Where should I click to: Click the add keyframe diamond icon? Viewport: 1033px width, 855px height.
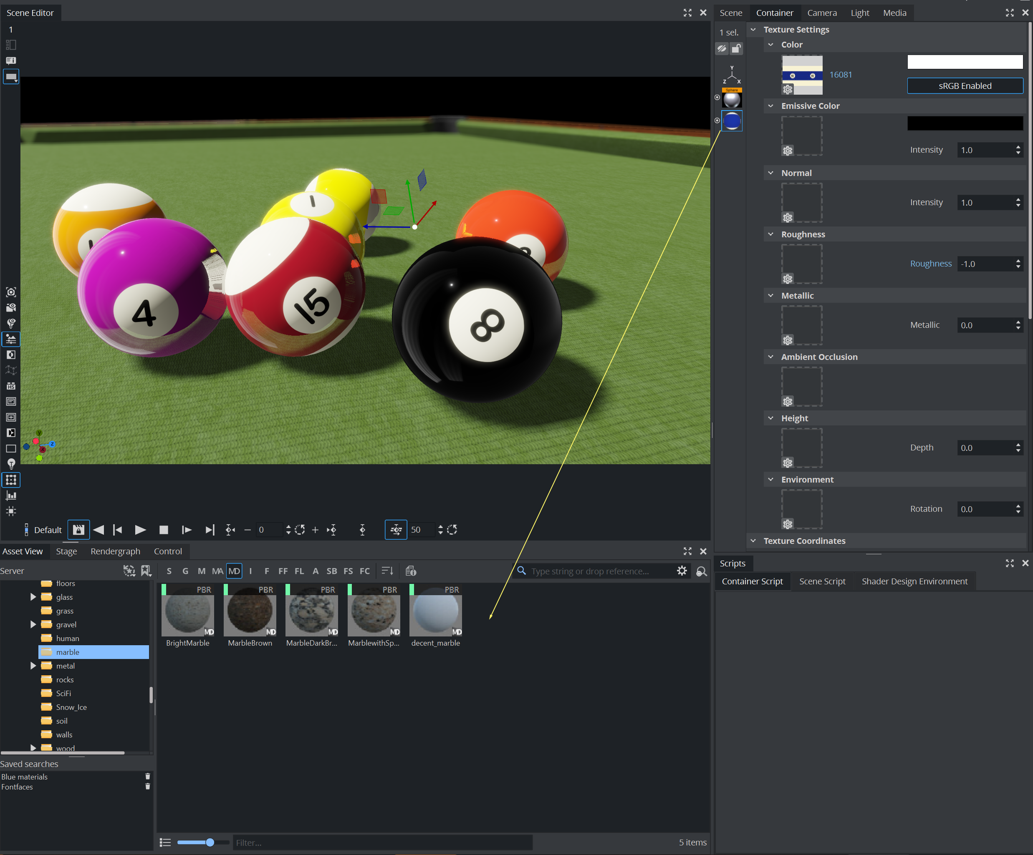pyautogui.click(x=363, y=530)
